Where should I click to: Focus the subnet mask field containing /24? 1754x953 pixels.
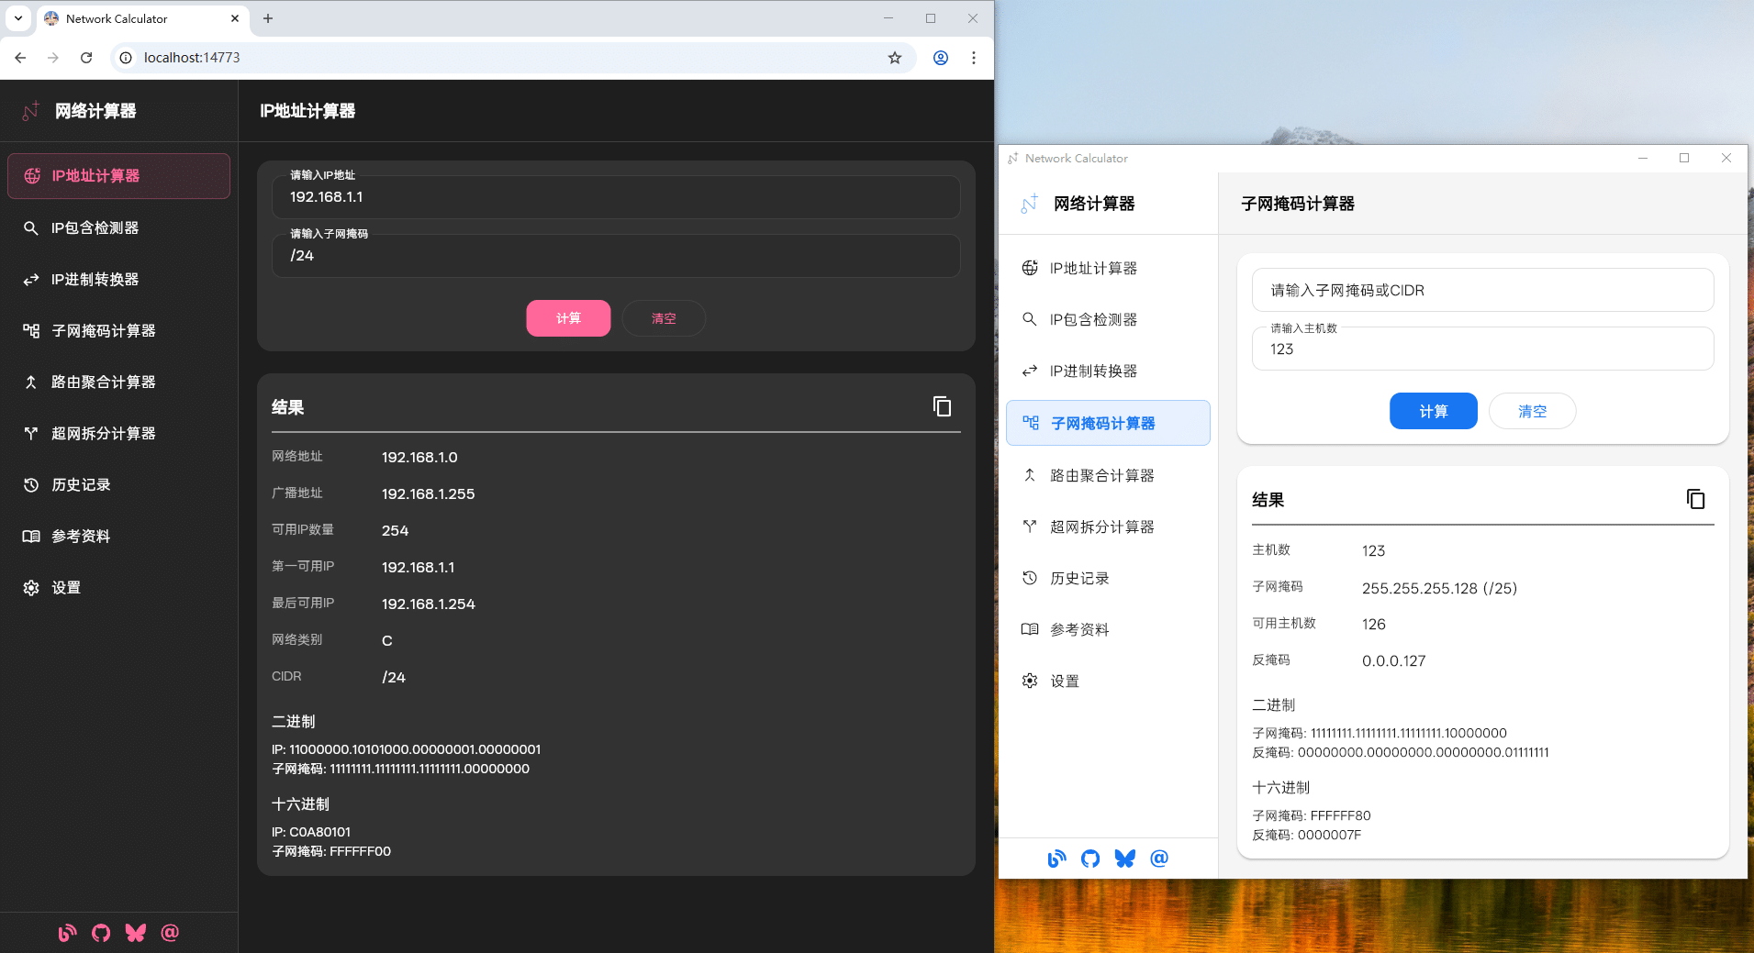pos(616,256)
